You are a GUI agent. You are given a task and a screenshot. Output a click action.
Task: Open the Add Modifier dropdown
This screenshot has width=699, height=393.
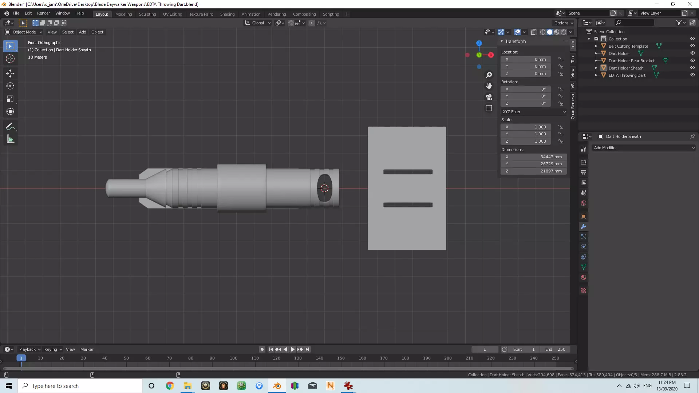644,148
